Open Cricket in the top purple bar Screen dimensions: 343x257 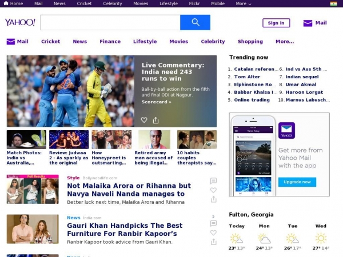(x=84, y=3)
